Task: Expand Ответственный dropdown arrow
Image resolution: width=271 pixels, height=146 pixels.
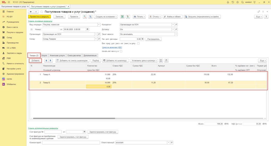Action: [169, 143]
